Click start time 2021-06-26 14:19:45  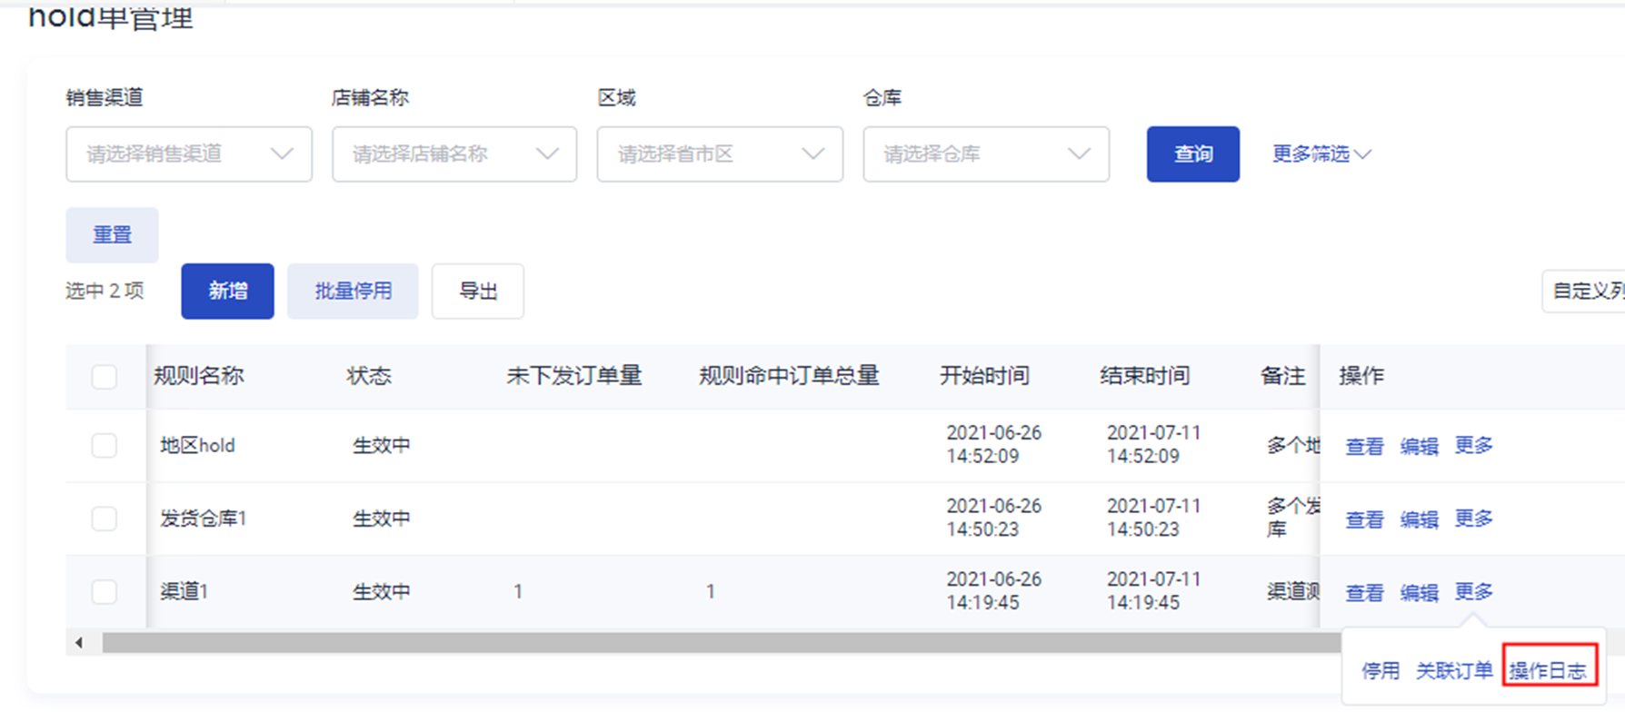(994, 591)
